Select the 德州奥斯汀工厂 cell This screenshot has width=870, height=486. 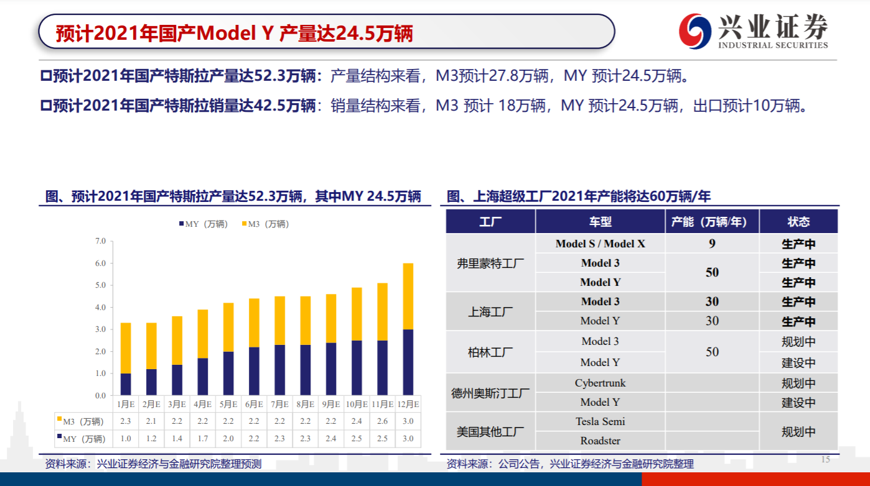pyautogui.click(x=491, y=393)
